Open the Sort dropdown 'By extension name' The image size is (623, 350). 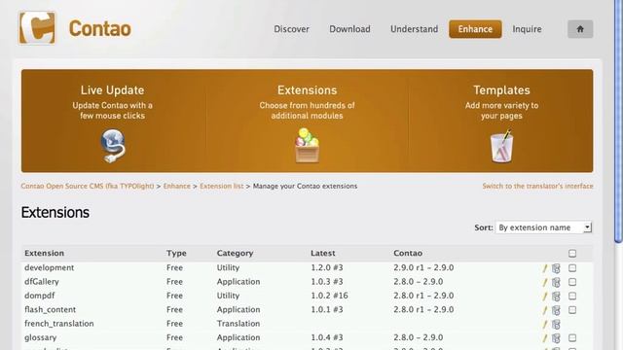click(x=543, y=227)
